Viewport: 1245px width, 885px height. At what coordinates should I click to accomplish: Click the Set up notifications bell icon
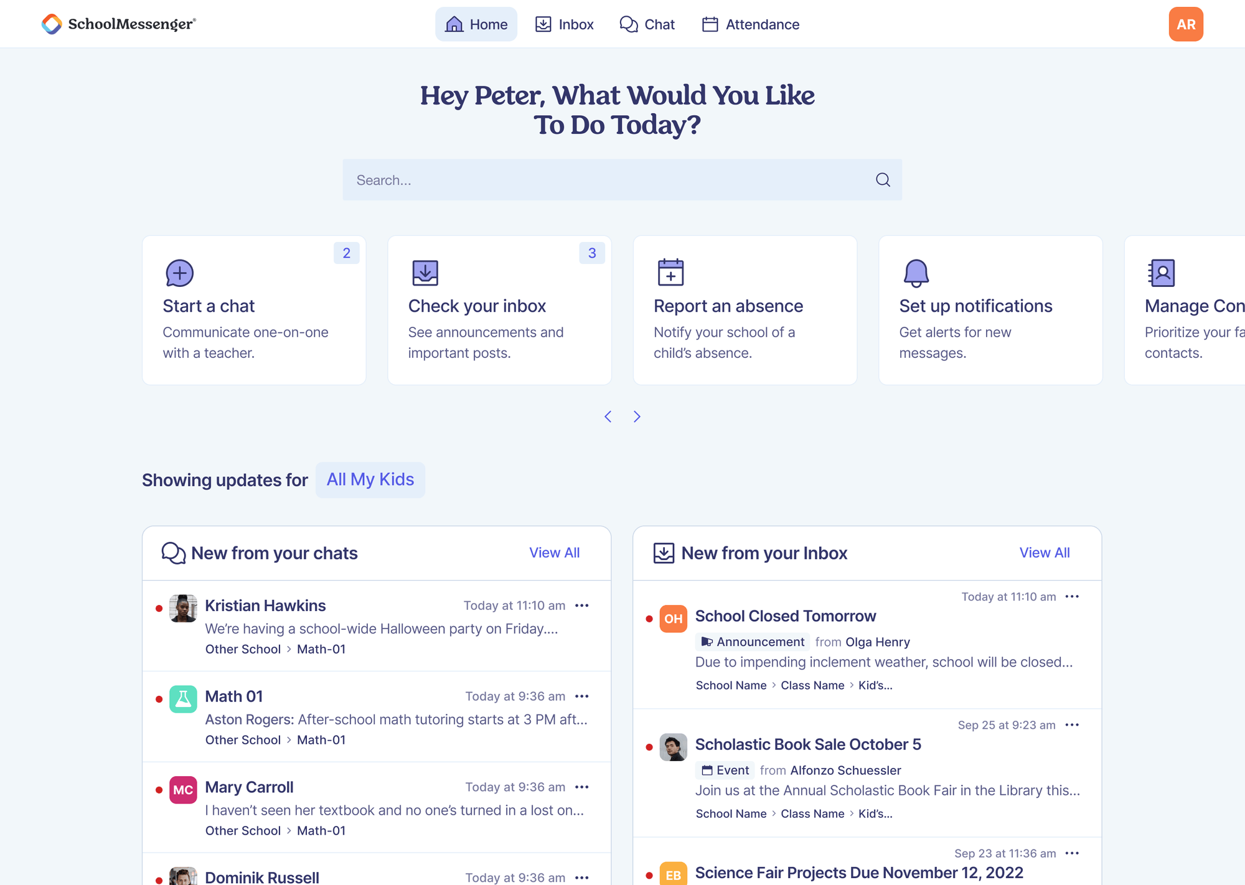915,273
